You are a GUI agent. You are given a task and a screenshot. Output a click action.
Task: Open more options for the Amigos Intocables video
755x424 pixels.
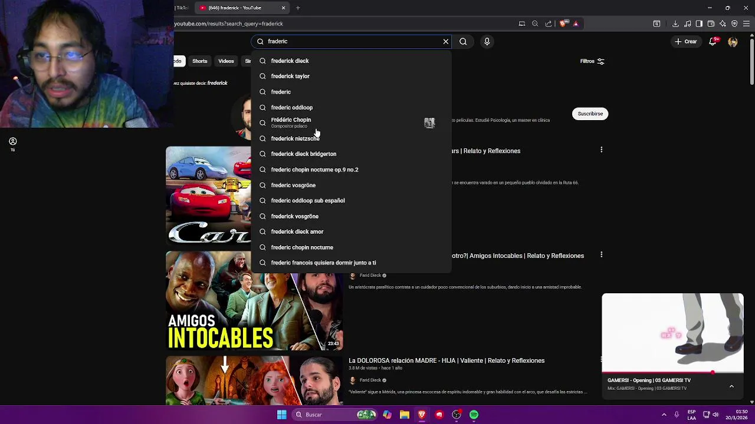point(601,255)
